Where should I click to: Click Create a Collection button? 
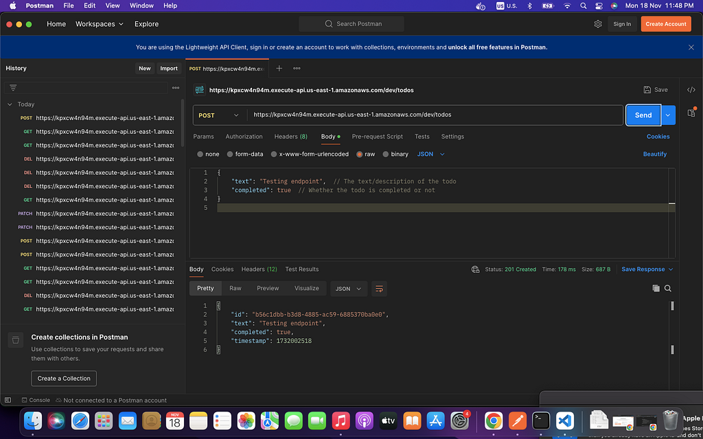[x=64, y=379]
